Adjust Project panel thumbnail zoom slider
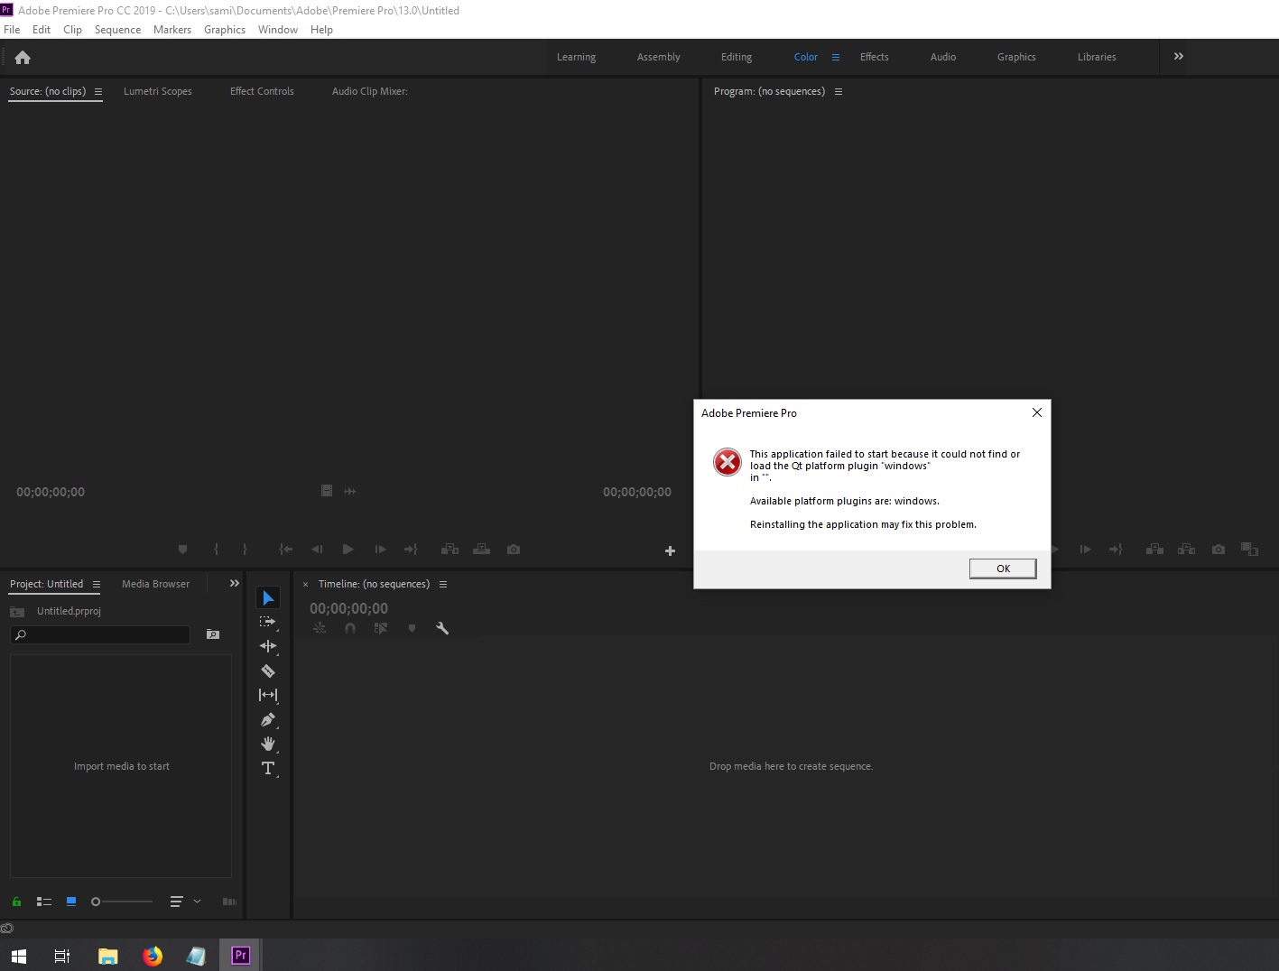 pyautogui.click(x=122, y=902)
